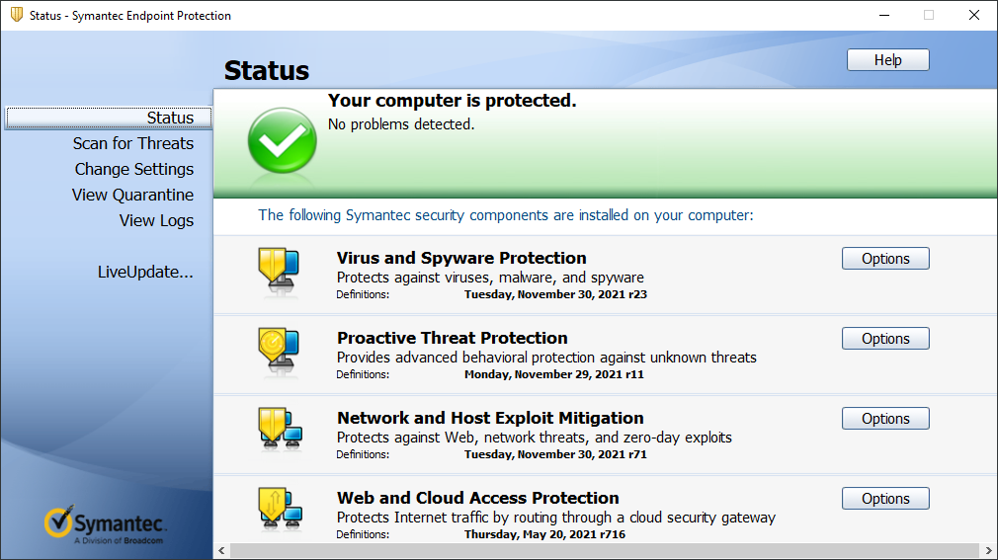Open Options for Proactive Threat Protection
This screenshot has width=998, height=560.
(884, 339)
